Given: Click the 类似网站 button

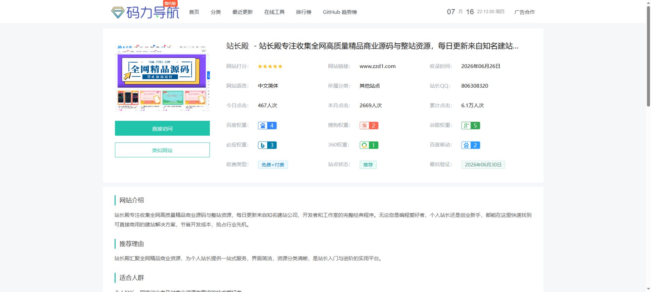Looking at the screenshot, I should click(x=162, y=150).
